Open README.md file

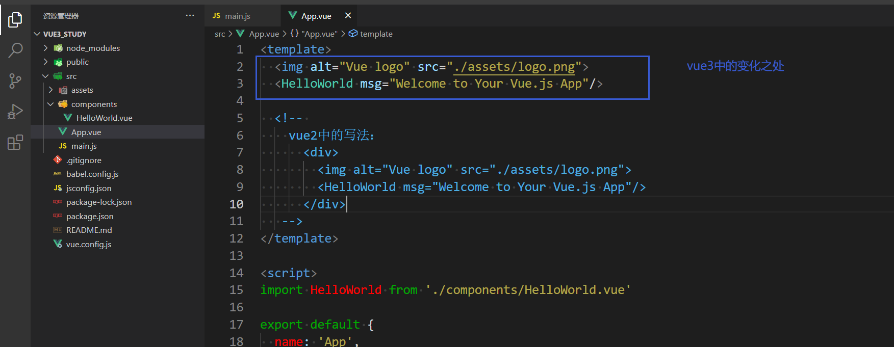coord(89,230)
